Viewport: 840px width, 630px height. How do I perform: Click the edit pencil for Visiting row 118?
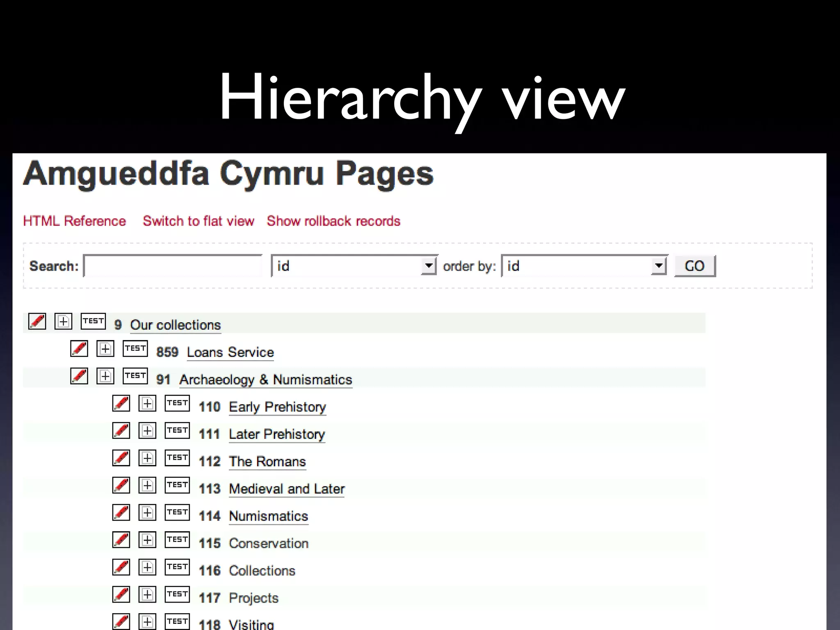121,621
